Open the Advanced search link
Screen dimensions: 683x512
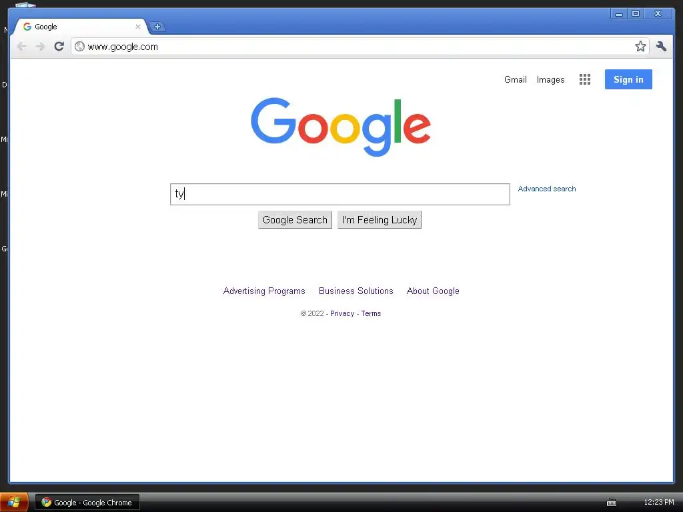click(547, 189)
